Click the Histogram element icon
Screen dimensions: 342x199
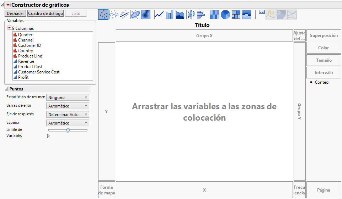[x=201, y=14]
